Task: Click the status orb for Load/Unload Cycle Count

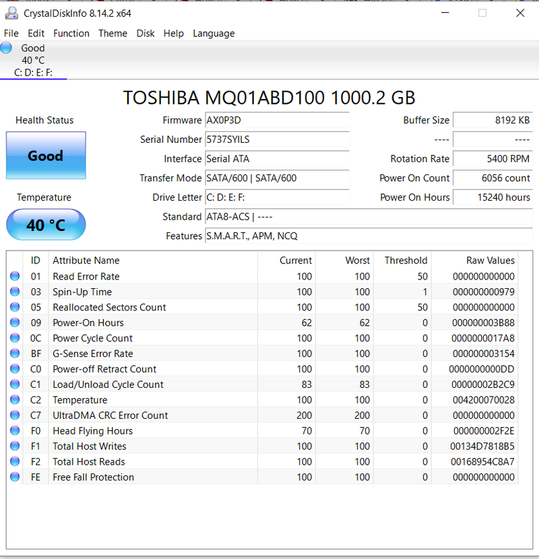Action: click(15, 385)
